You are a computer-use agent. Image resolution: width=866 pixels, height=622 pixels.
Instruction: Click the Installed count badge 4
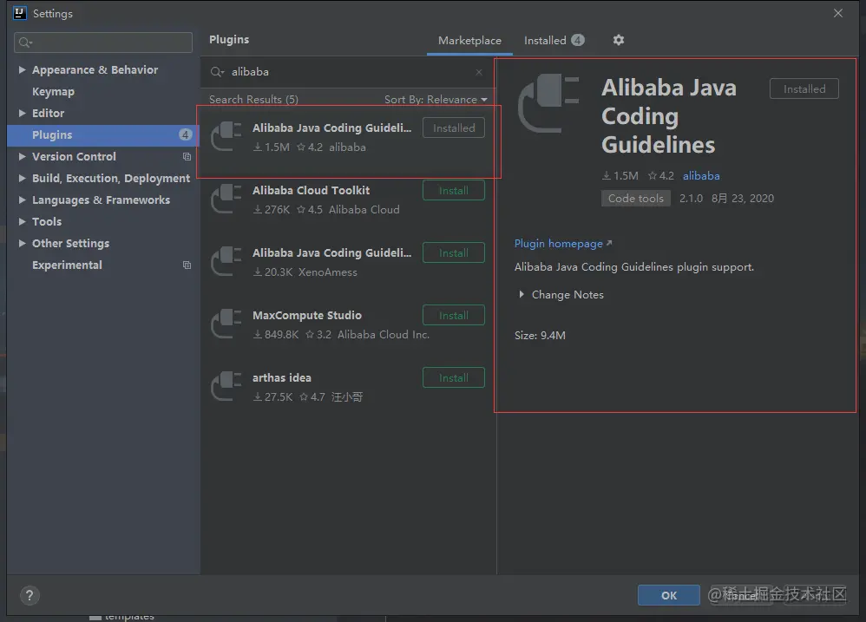point(578,40)
